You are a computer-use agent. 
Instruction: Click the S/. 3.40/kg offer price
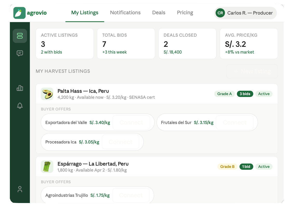coord(100,123)
